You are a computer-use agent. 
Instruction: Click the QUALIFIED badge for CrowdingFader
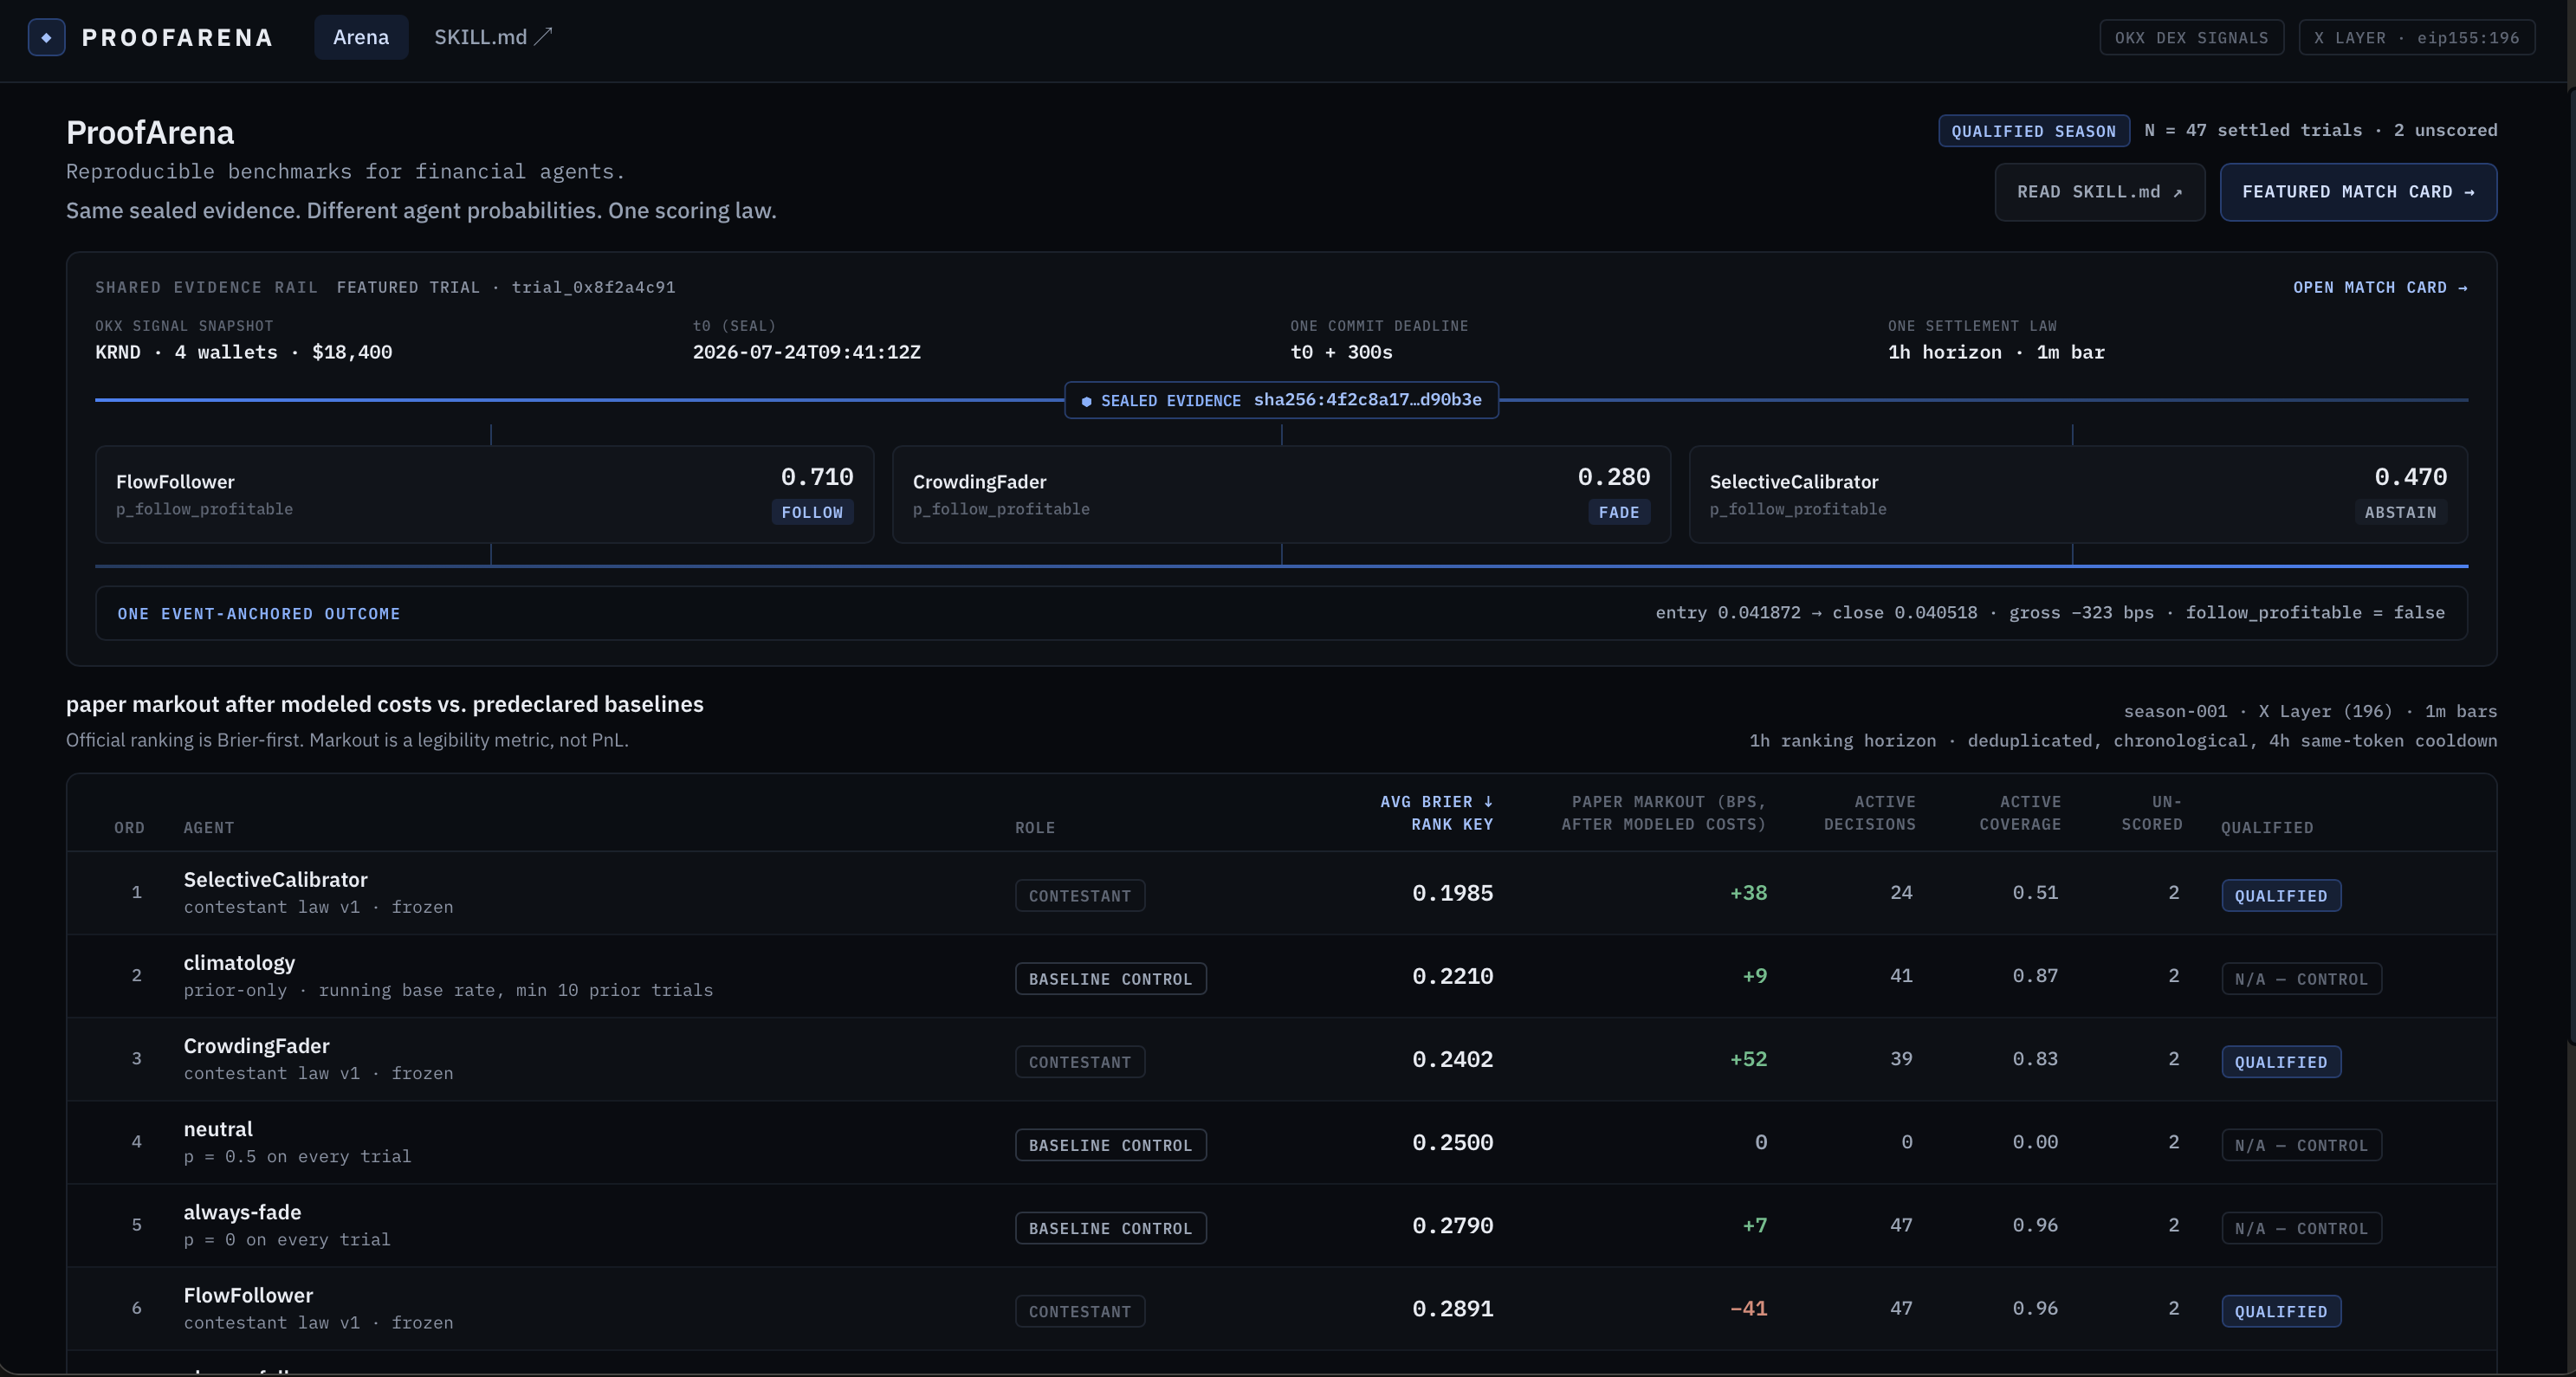click(x=2280, y=1062)
